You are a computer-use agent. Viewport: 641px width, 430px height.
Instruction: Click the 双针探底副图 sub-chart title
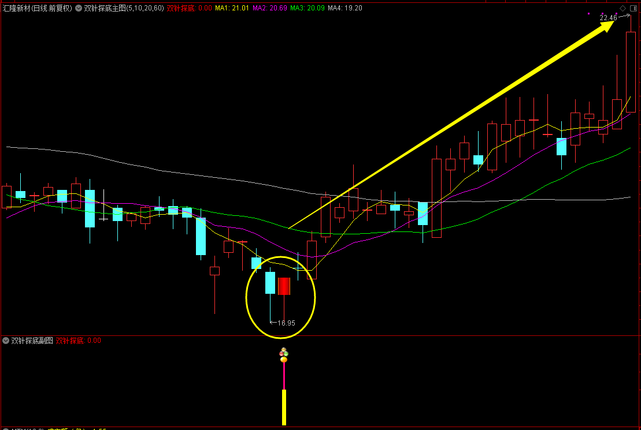click(x=32, y=341)
